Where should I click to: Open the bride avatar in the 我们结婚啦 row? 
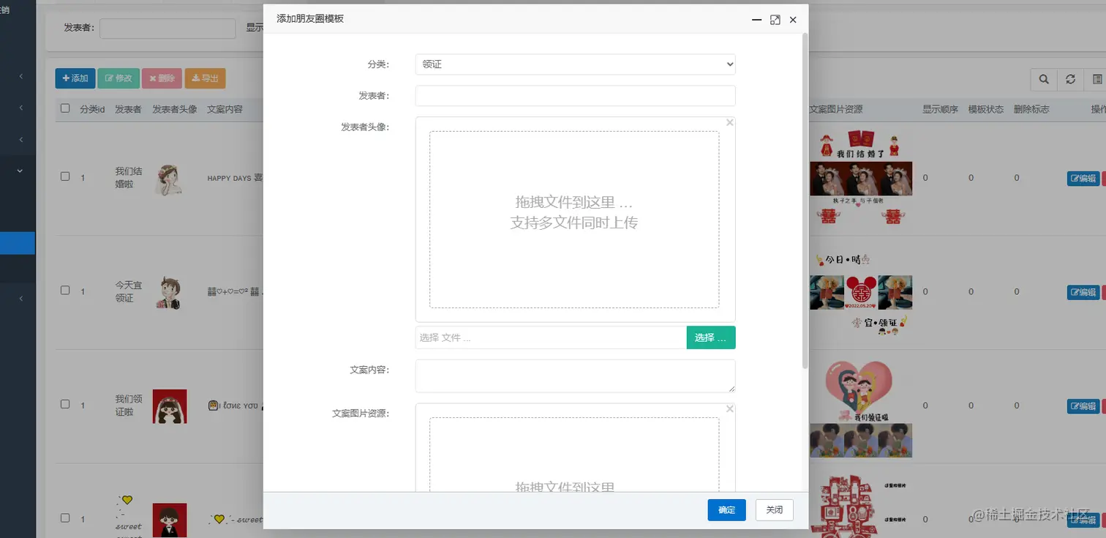coord(169,179)
